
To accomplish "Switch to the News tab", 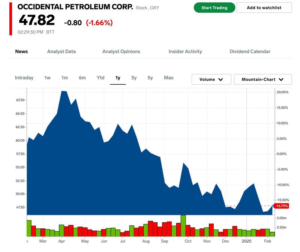I will 21,52.
